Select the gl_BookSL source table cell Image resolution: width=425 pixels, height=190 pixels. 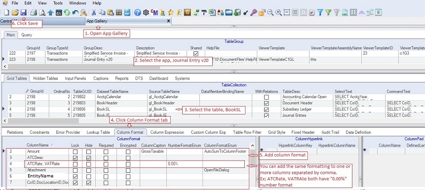pos(173,110)
